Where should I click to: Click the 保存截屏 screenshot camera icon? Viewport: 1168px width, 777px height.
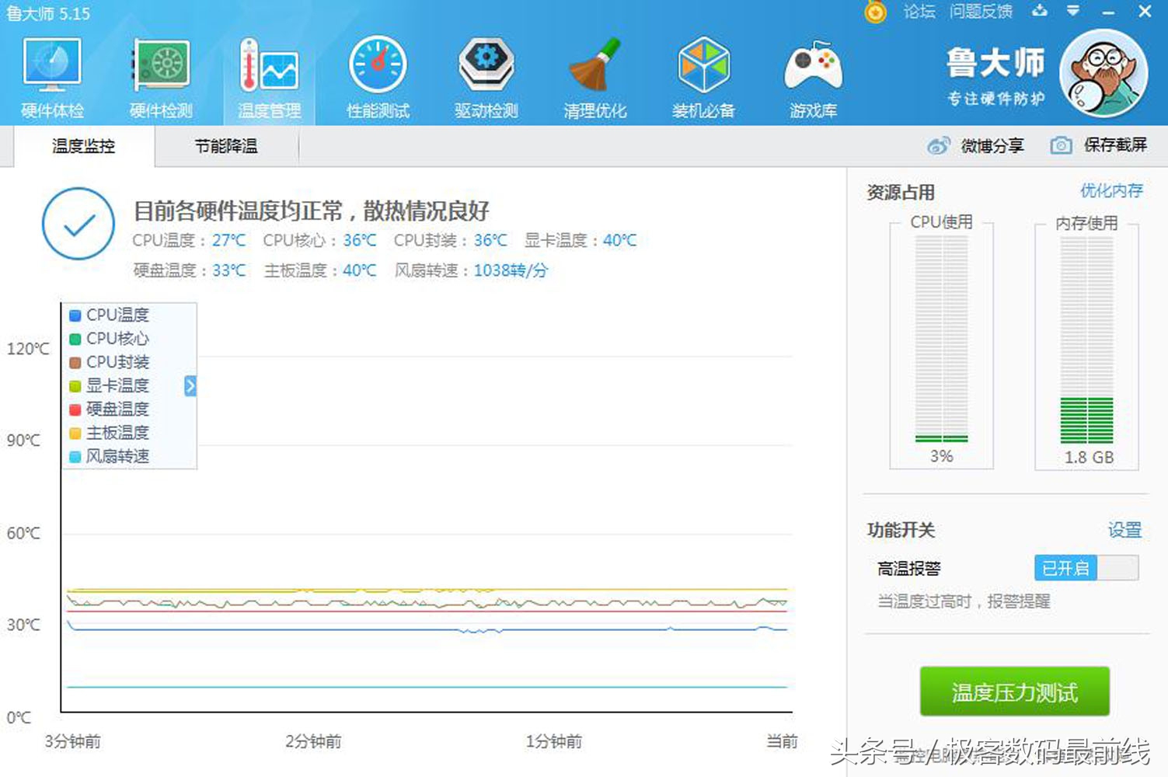tap(1061, 145)
